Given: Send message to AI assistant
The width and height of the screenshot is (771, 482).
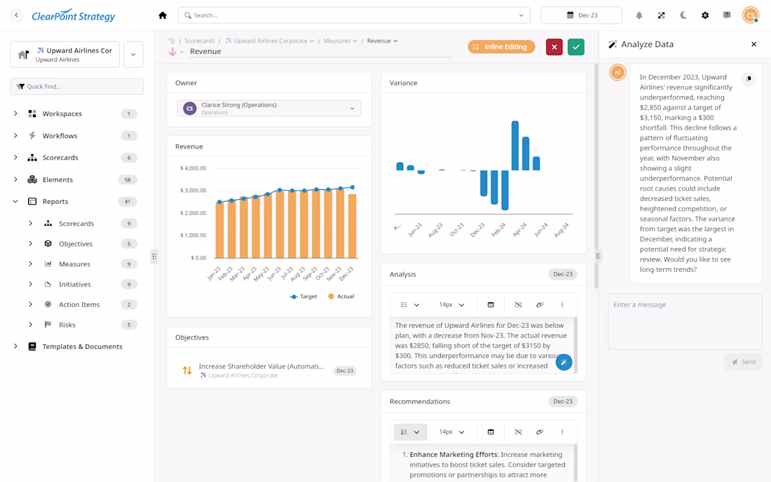Looking at the screenshot, I should (744, 361).
